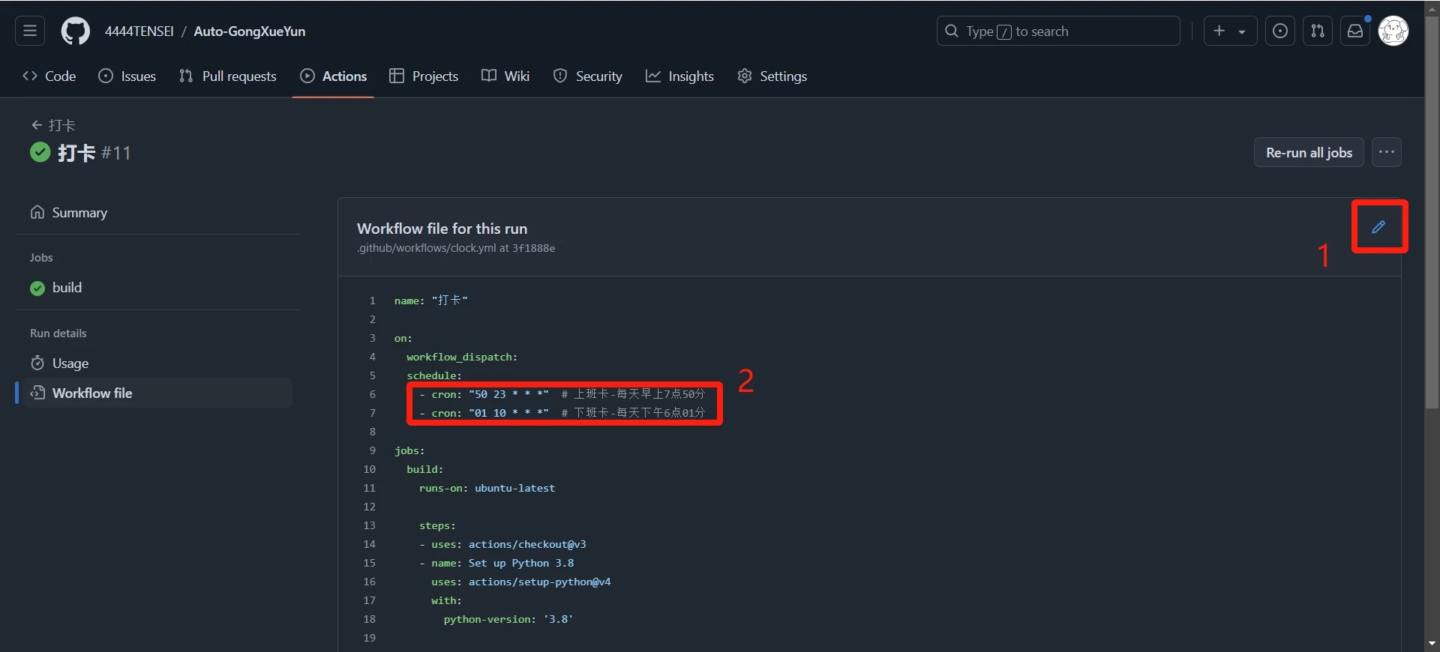
Task: Open the 4444TENSEI owner link
Action: (139, 31)
